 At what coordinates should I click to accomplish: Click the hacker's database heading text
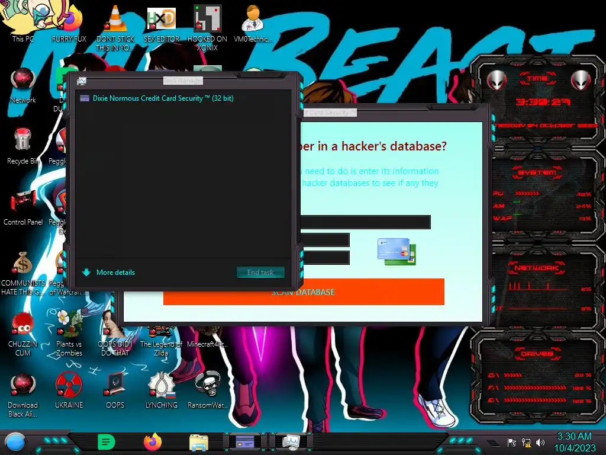click(374, 146)
